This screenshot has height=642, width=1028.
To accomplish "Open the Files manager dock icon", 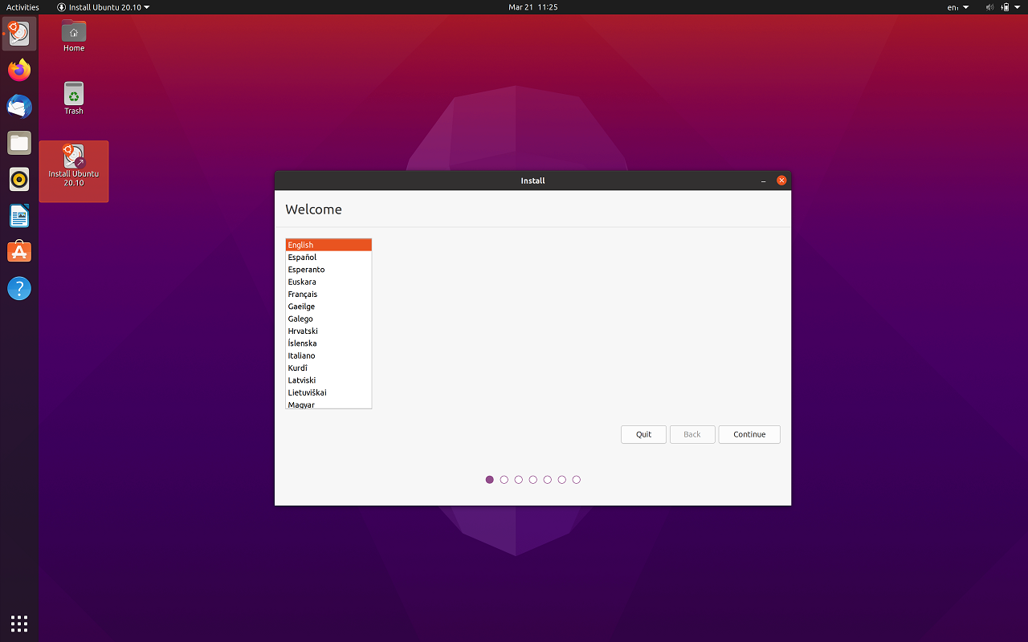I will click(19, 143).
